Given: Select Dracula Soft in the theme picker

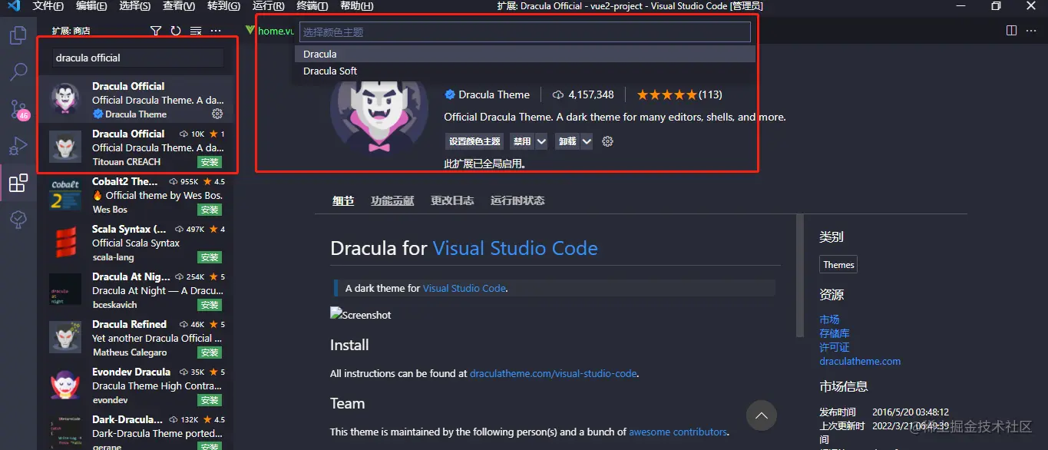Looking at the screenshot, I should [x=330, y=71].
